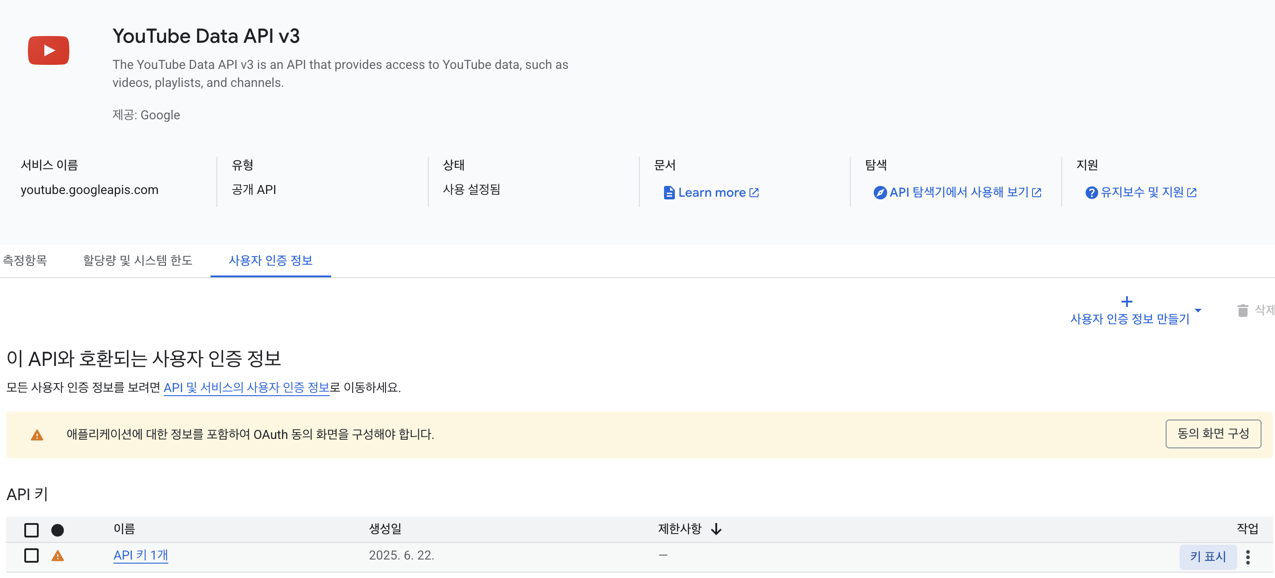Viewport: 1275px width, 578px height.
Task: Click the document icon beside Learn more
Action: click(669, 193)
